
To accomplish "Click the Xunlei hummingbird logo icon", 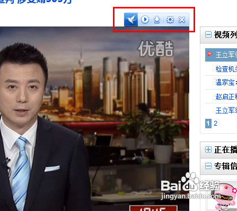I will 131,20.
